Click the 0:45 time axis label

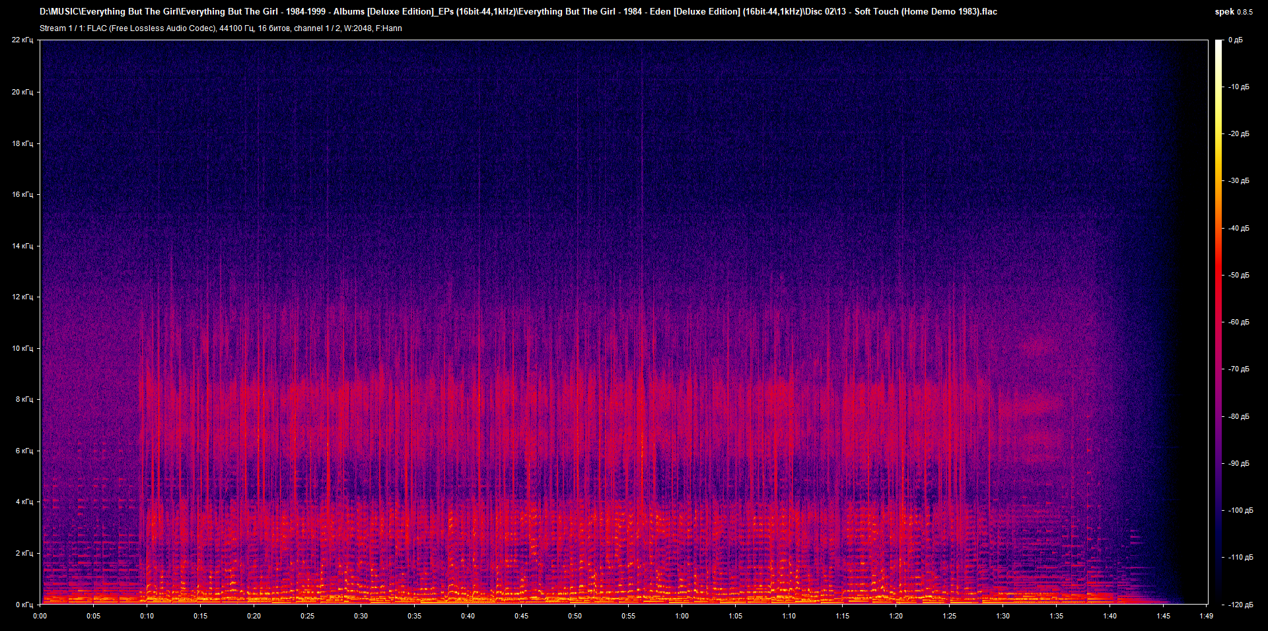pyautogui.click(x=521, y=616)
